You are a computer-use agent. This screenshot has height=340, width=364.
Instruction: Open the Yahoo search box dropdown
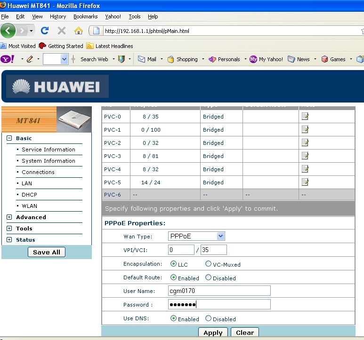click(65, 59)
